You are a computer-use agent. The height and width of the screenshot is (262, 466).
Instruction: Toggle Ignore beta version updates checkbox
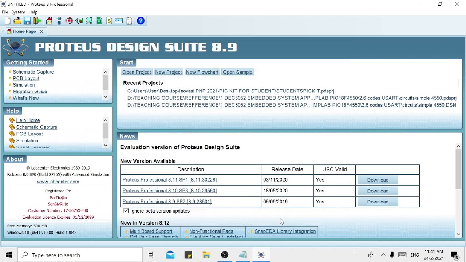tap(126, 211)
